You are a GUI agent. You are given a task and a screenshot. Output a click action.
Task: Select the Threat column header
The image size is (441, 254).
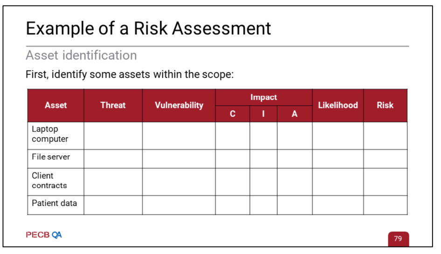[x=113, y=106]
